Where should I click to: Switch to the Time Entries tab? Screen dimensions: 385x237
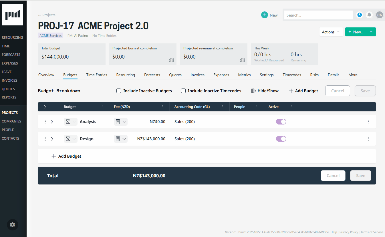click(97, 75)
